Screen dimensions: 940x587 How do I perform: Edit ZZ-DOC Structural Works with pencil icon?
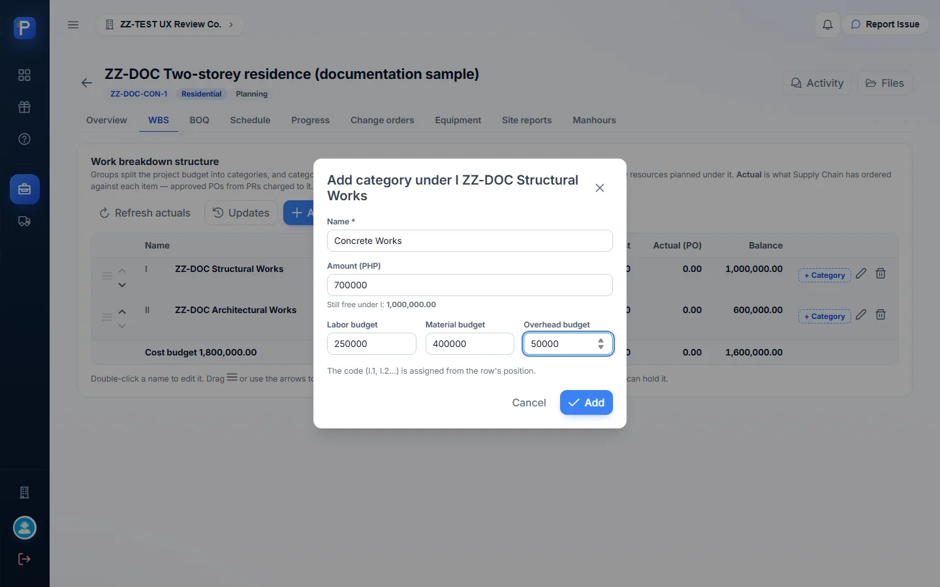coord(861,273)
